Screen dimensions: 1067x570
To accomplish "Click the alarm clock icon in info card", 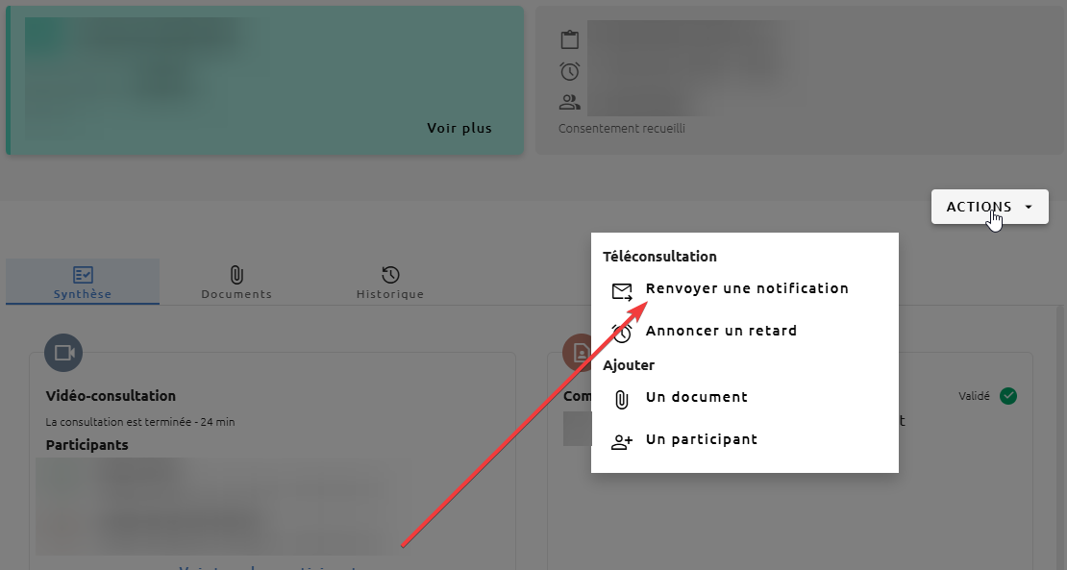I will [570, 71].
